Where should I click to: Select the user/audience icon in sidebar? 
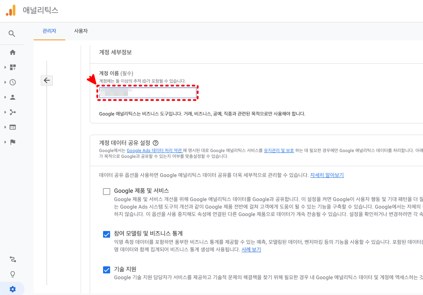pyautogui.click(x=14, y=97)
